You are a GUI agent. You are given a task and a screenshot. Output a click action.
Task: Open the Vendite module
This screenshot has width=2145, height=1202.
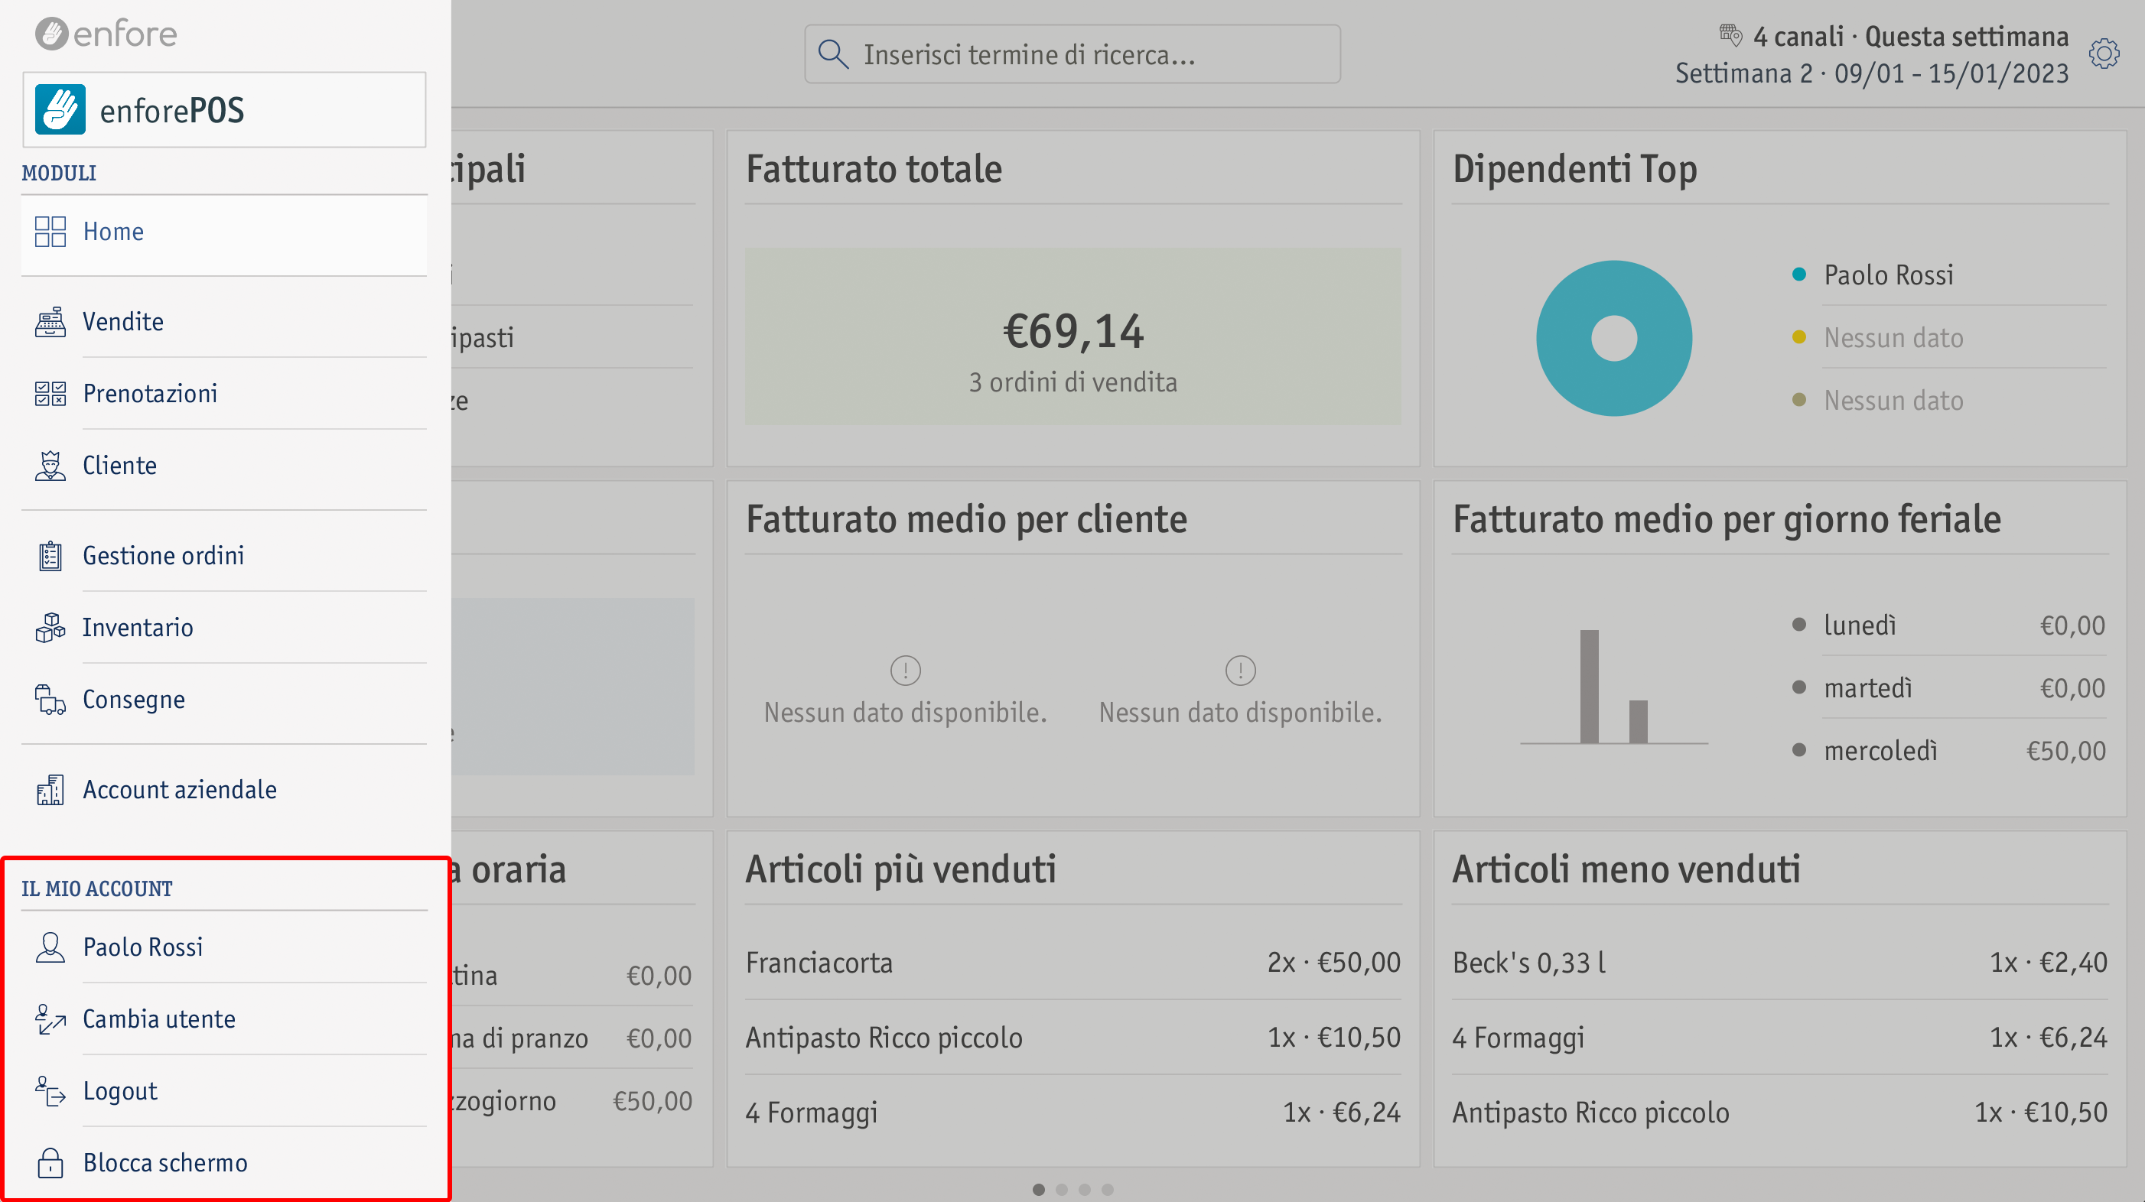[x=224, y=321]
